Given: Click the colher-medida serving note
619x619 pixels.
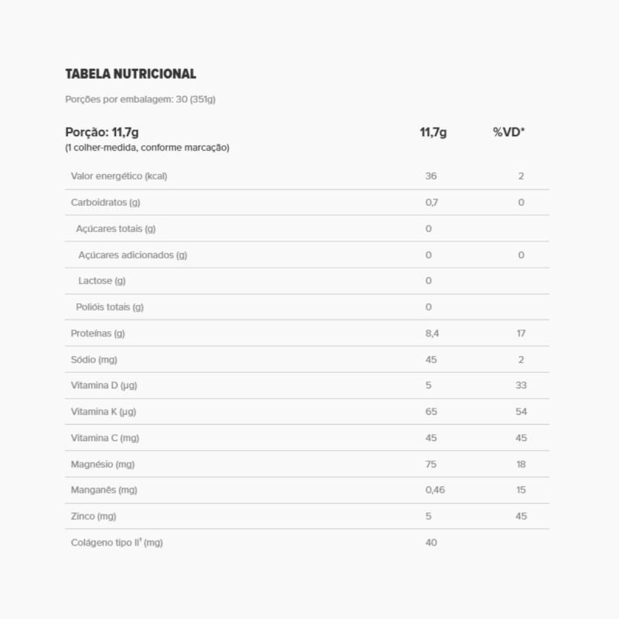Looking at the screenshot, I should click(147, 147).
